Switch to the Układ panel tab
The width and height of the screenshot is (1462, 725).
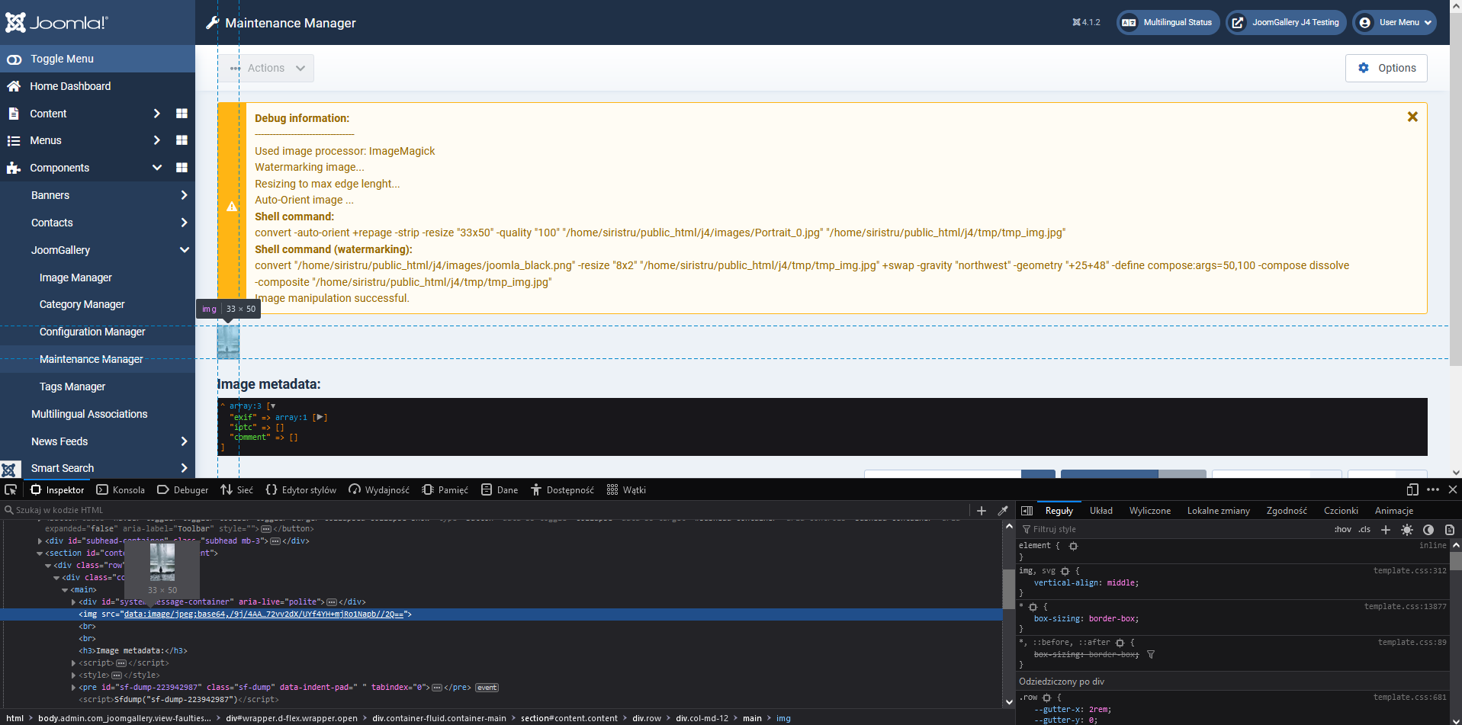coord(1101,511)
